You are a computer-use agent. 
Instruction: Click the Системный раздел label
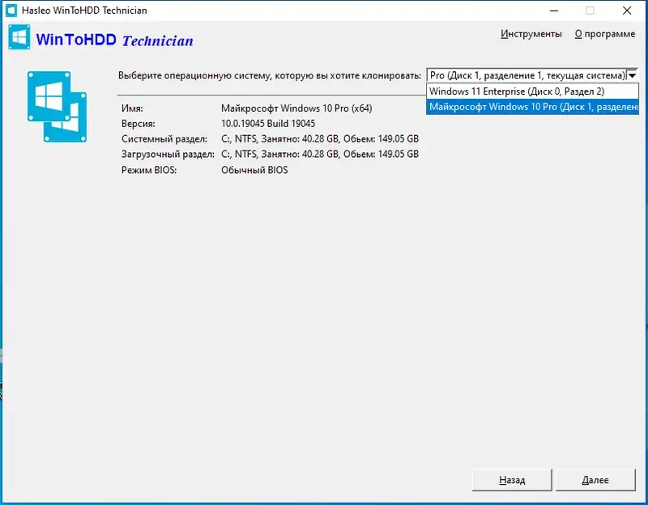pos(164,139)
